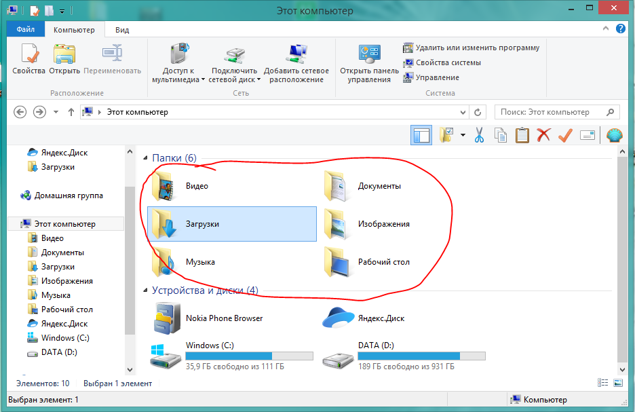Select the Изображения folder in main pane
Image resolution: width=635 pixels, height=412 pixels.
coord(404,224)
